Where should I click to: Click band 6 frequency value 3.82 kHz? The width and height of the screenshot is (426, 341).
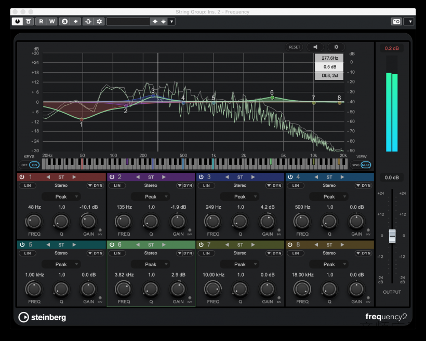[x=124, y=275]
